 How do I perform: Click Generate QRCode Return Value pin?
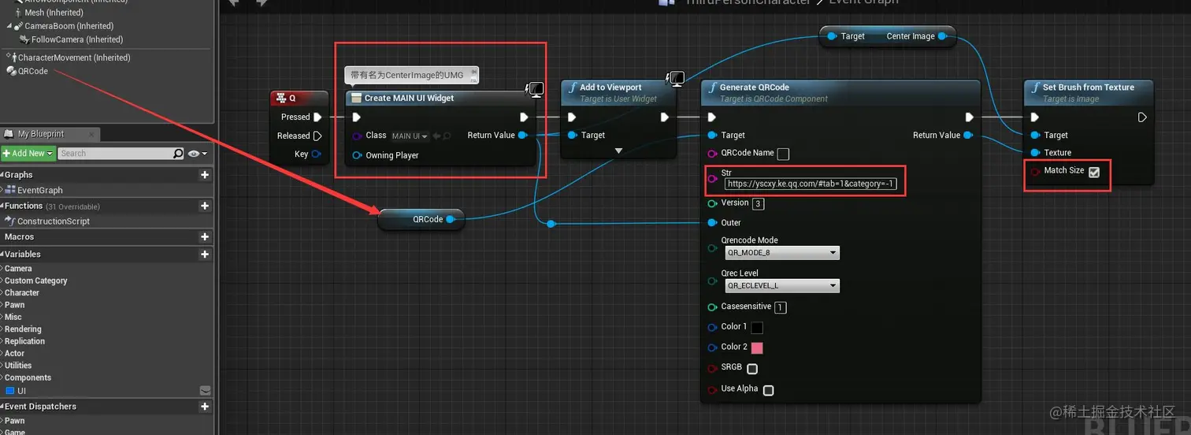[968, 136]
